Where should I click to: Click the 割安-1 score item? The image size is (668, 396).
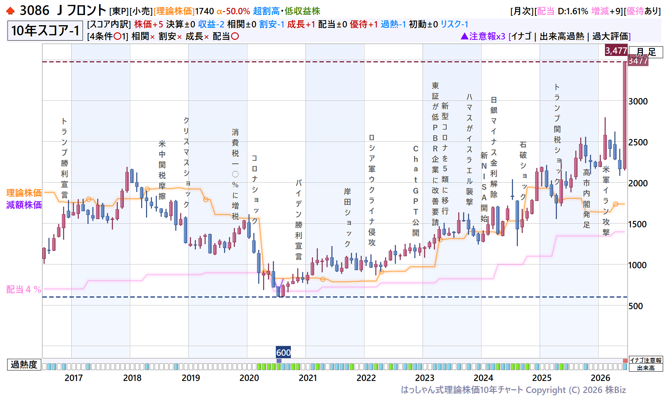(x=272, y=24)
